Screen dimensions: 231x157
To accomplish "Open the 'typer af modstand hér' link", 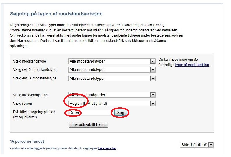I will [x=192, y=65].
